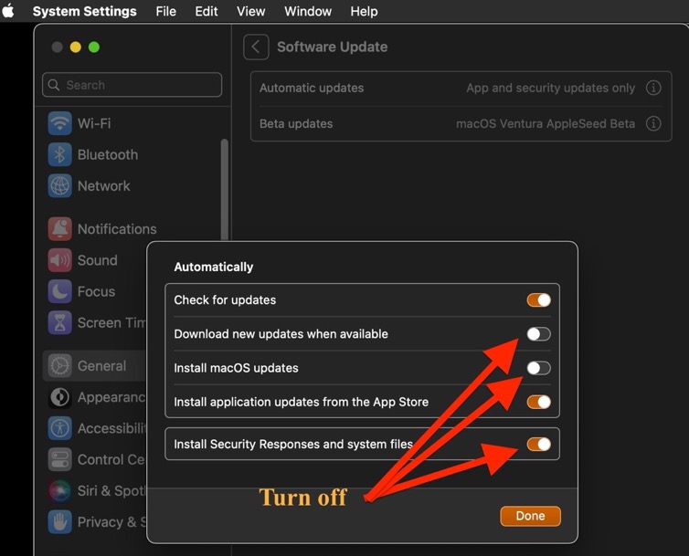Open the System Settings menu
This screenshot has height=556, width=689.
[84, 11]
